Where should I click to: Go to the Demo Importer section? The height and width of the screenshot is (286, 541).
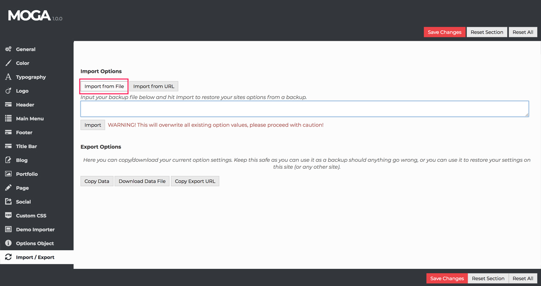tap(37, 229)
